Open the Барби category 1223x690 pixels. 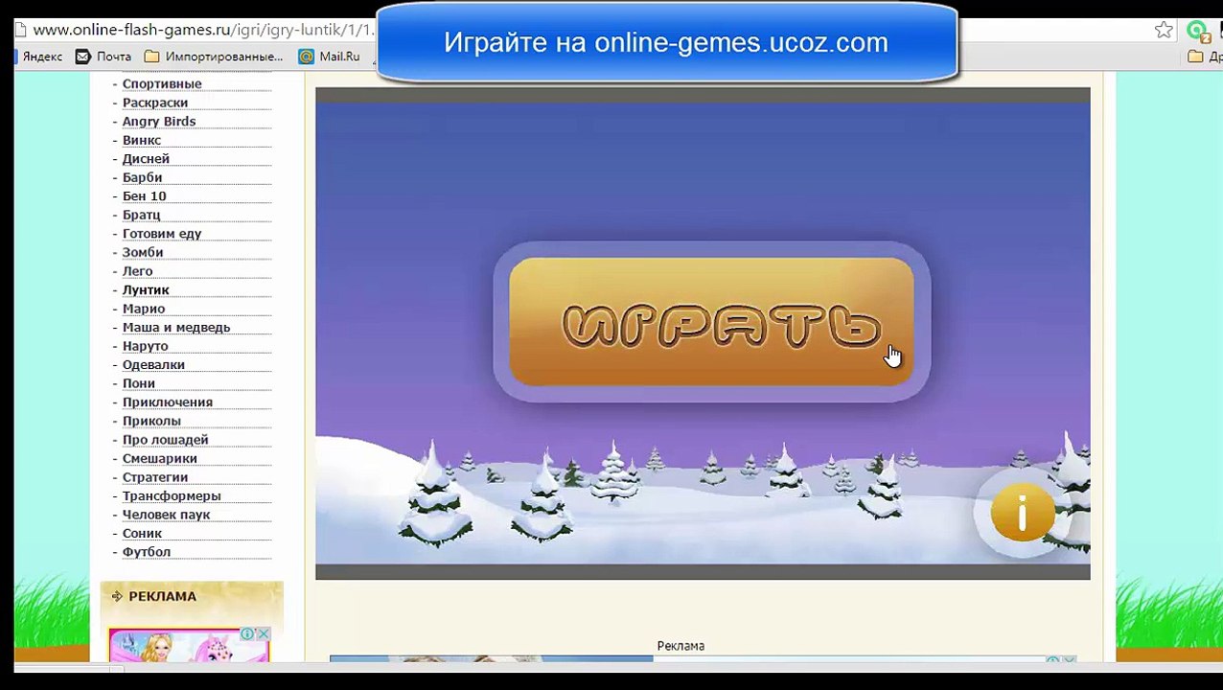coord(142,177)
